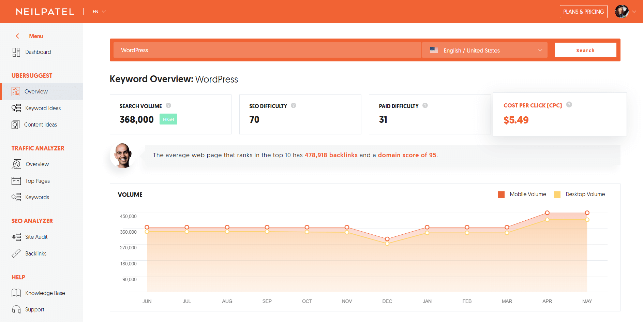Viewport: 643px width, 322px height.
Task: Click the VOLUME chart title
Action: point(130,195)
